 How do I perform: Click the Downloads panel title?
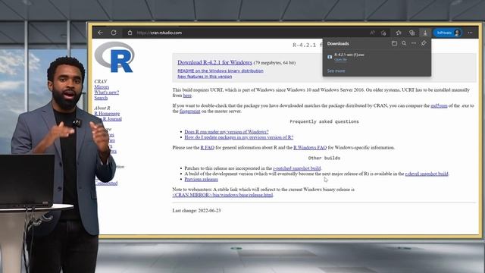(338, 44)
